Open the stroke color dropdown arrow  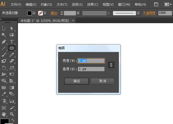[45, 13]
